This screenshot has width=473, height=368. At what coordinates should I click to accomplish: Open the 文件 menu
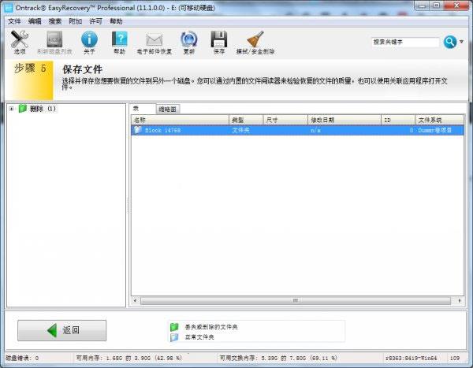[x=14, y=21]
